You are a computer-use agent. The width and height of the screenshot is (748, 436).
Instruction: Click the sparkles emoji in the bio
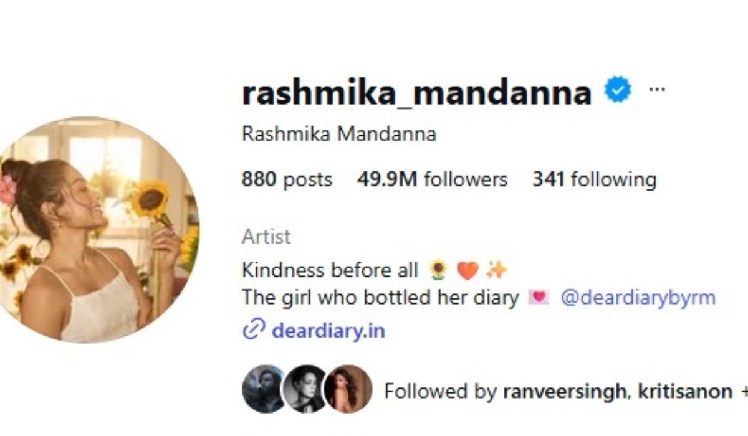pos(497,270)
